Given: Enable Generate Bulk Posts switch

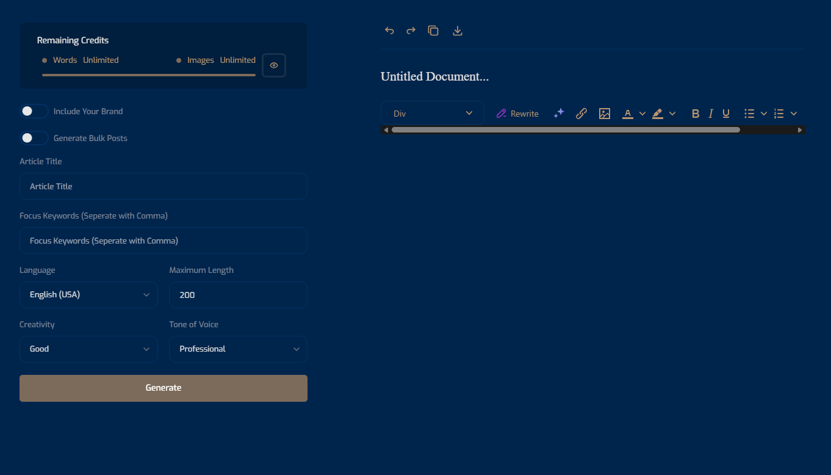Looking at the screenshot, I should [34, 138].
